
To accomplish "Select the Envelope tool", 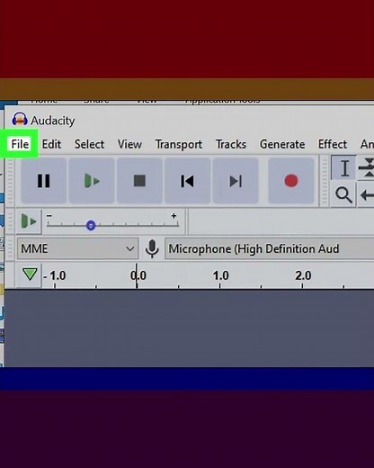I will point(367,167).
